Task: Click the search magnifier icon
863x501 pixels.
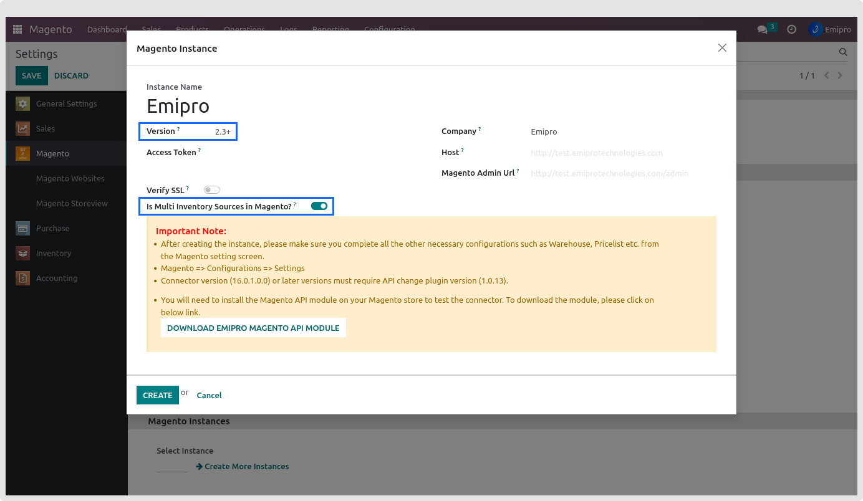Action: tap(842, 52)
